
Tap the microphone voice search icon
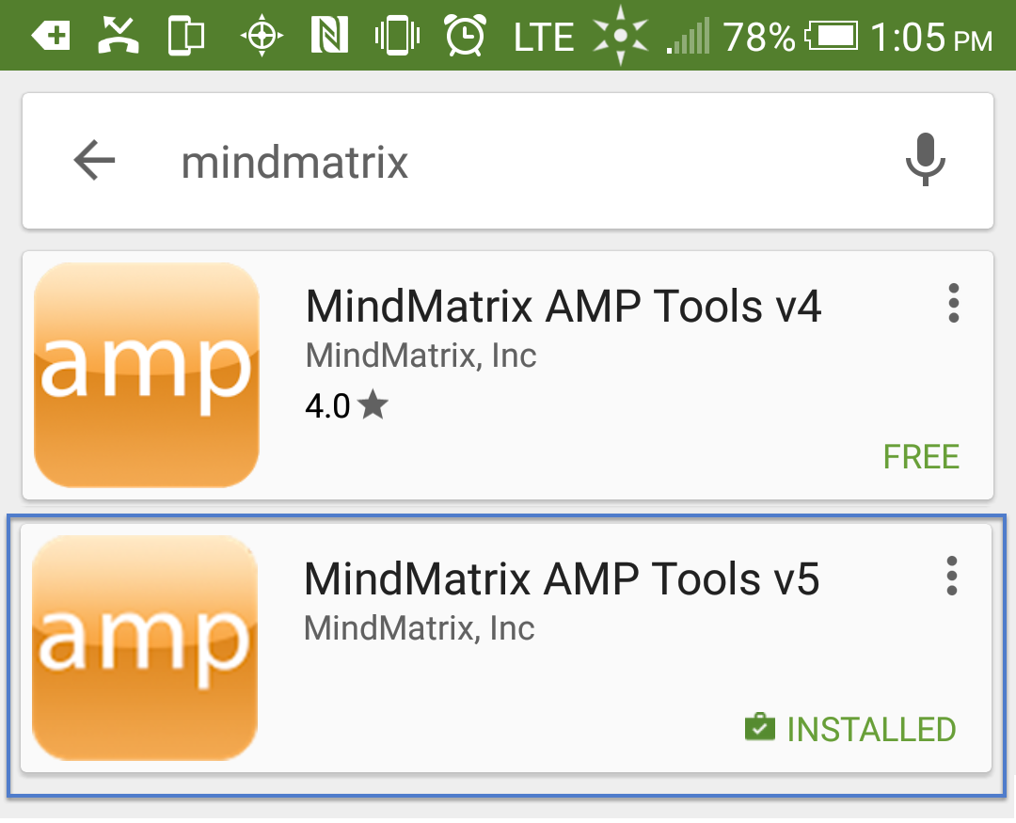925,160
